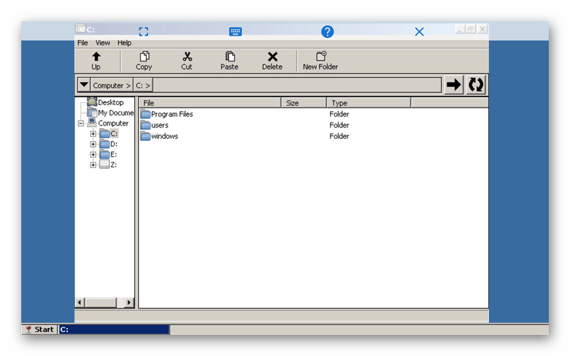
Task: Click the Start button on taskbar
Action: (39, 329)
